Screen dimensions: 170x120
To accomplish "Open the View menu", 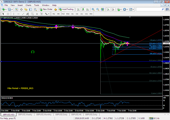I will (13, 5).
